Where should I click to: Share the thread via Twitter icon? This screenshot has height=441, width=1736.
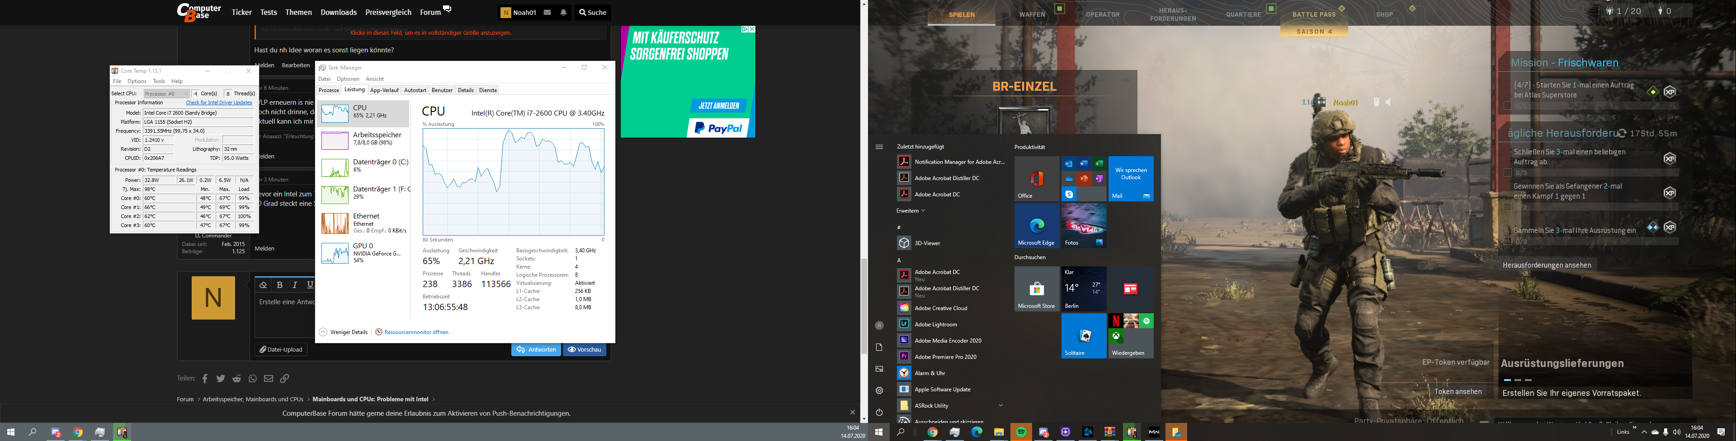click(x=220, y=378)
